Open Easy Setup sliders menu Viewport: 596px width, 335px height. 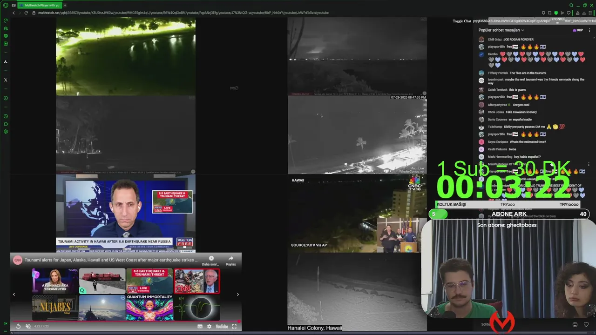click(590, 13)
